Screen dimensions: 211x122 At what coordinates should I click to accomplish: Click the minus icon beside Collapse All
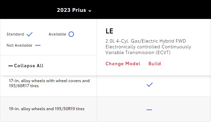[x=10, y=66]
